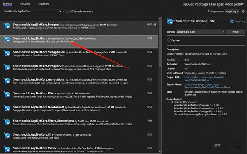Click the Swashbuckle.AspNetCore.Newtonsoft package icon
The height and width of the screenshot is (154, 247).
(x=7, y=108)
